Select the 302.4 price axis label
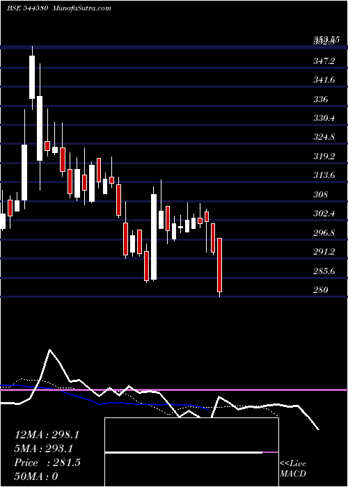348x487 pixels. [x=324, y=214]
